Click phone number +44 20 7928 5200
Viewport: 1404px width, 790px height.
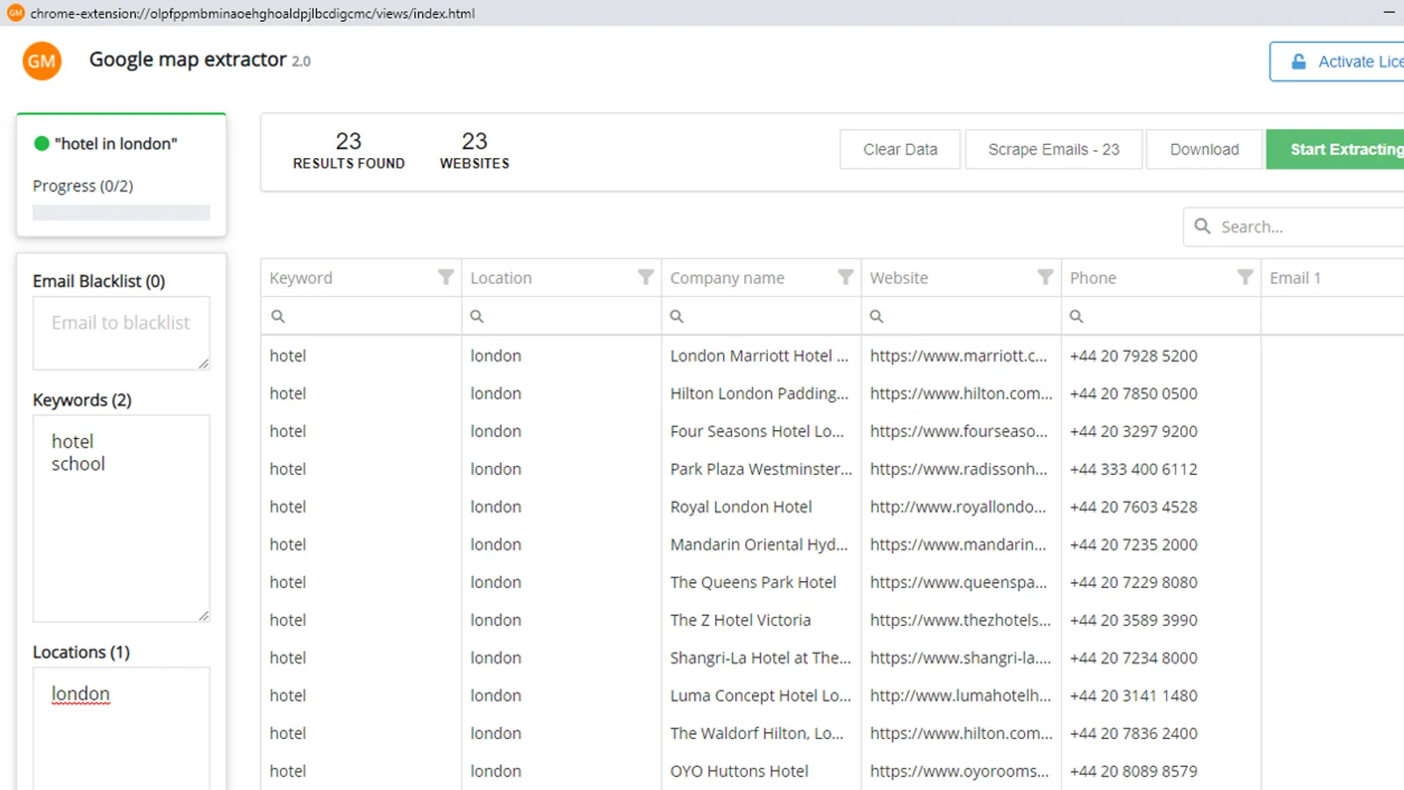(1134, 355)
